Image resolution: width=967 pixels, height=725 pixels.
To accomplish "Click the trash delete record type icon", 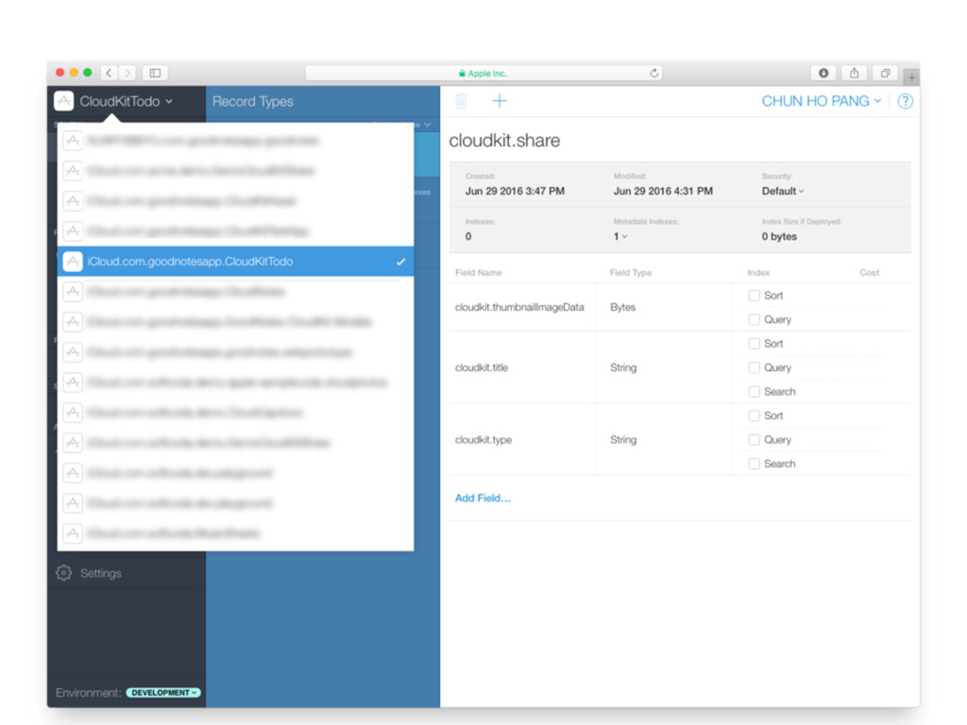I will [461, 101].
